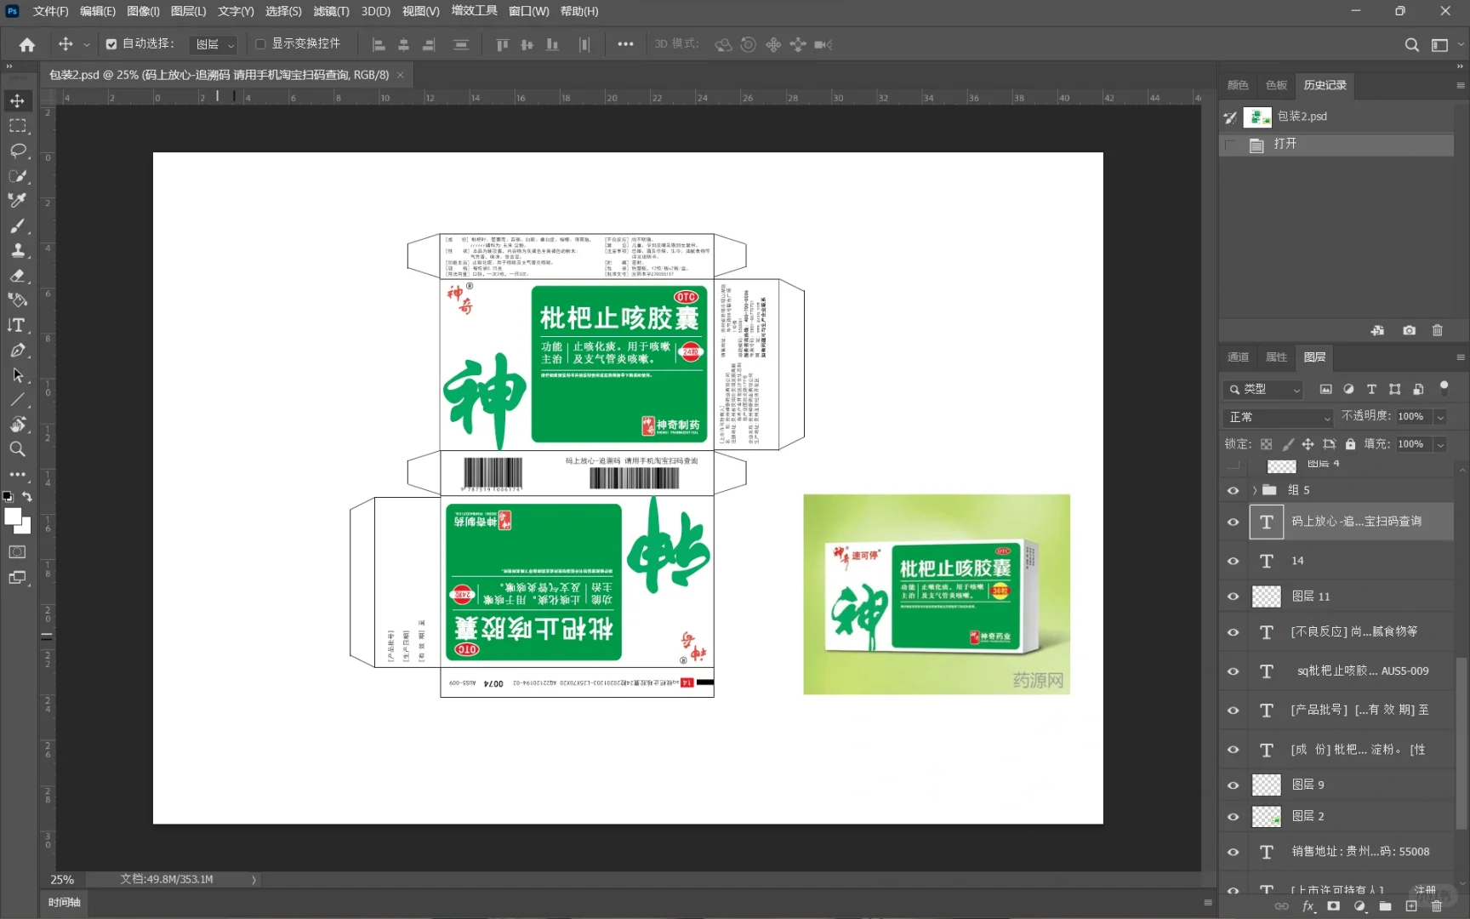1470x919 pixels.
Task: Select the 打开 history state
Action: (x=1285, y=145)
